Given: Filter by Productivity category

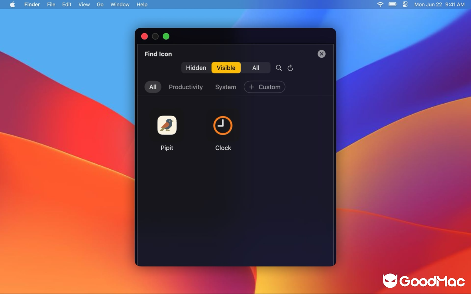Looking at the screenshot, I should coord(186,87).
